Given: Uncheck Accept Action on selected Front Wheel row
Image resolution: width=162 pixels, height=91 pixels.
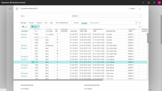Looking at the screenshot, I should pos(57,62).
